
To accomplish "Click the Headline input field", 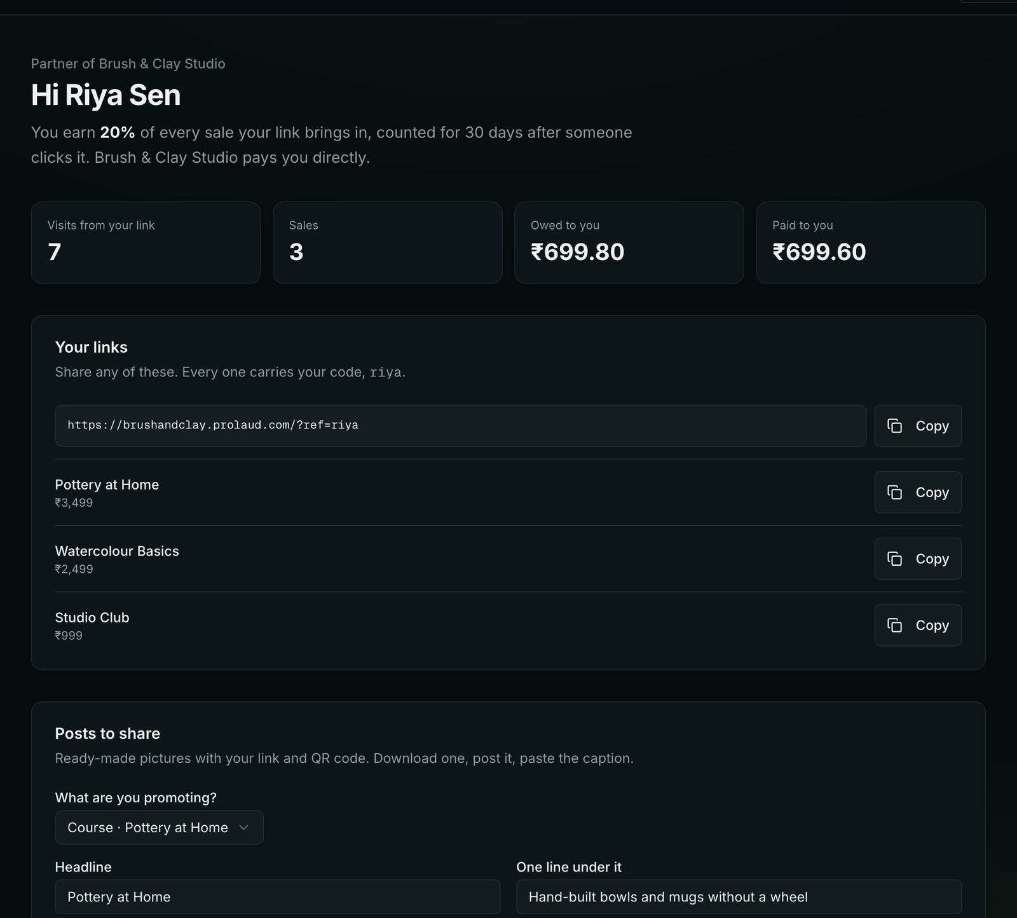I will [x=277, y=896].
